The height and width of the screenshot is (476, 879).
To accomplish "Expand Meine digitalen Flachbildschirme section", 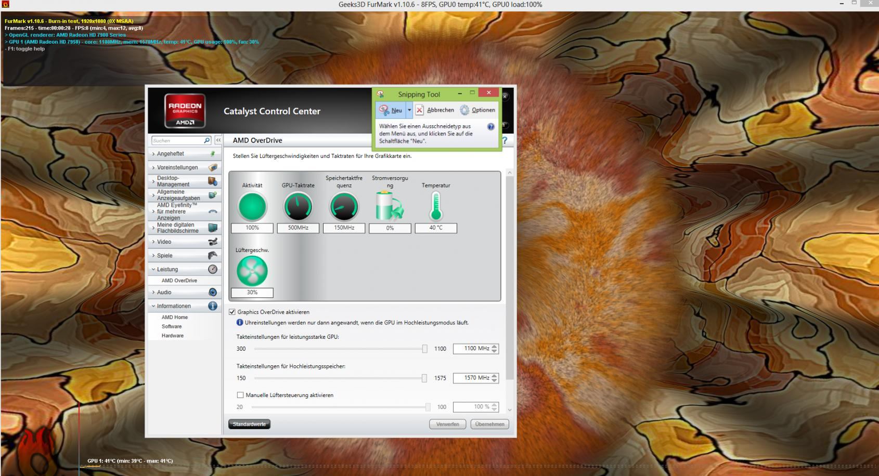I will pyautogui.click(x=153, y=228).
